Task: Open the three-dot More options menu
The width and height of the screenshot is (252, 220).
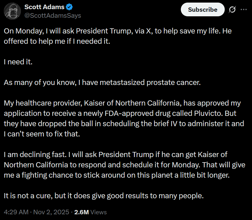Action: tap(243, 9)
